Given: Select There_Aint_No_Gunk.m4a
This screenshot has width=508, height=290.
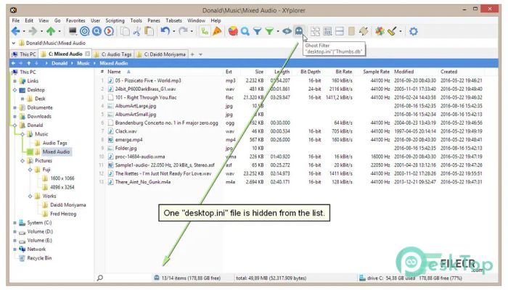Looking at the screenshot, I should pos(143,182).
